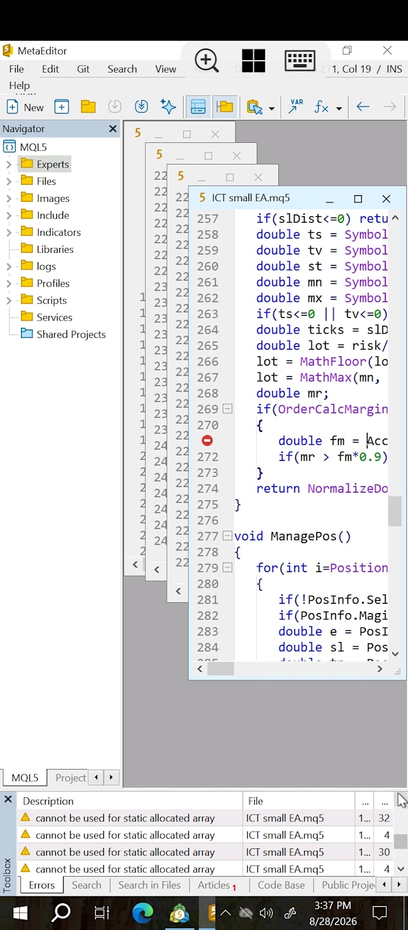This screenshot has width=408, height=930.
Task: Open Code Base tab in Toolbox
Action: click(281, 885)
